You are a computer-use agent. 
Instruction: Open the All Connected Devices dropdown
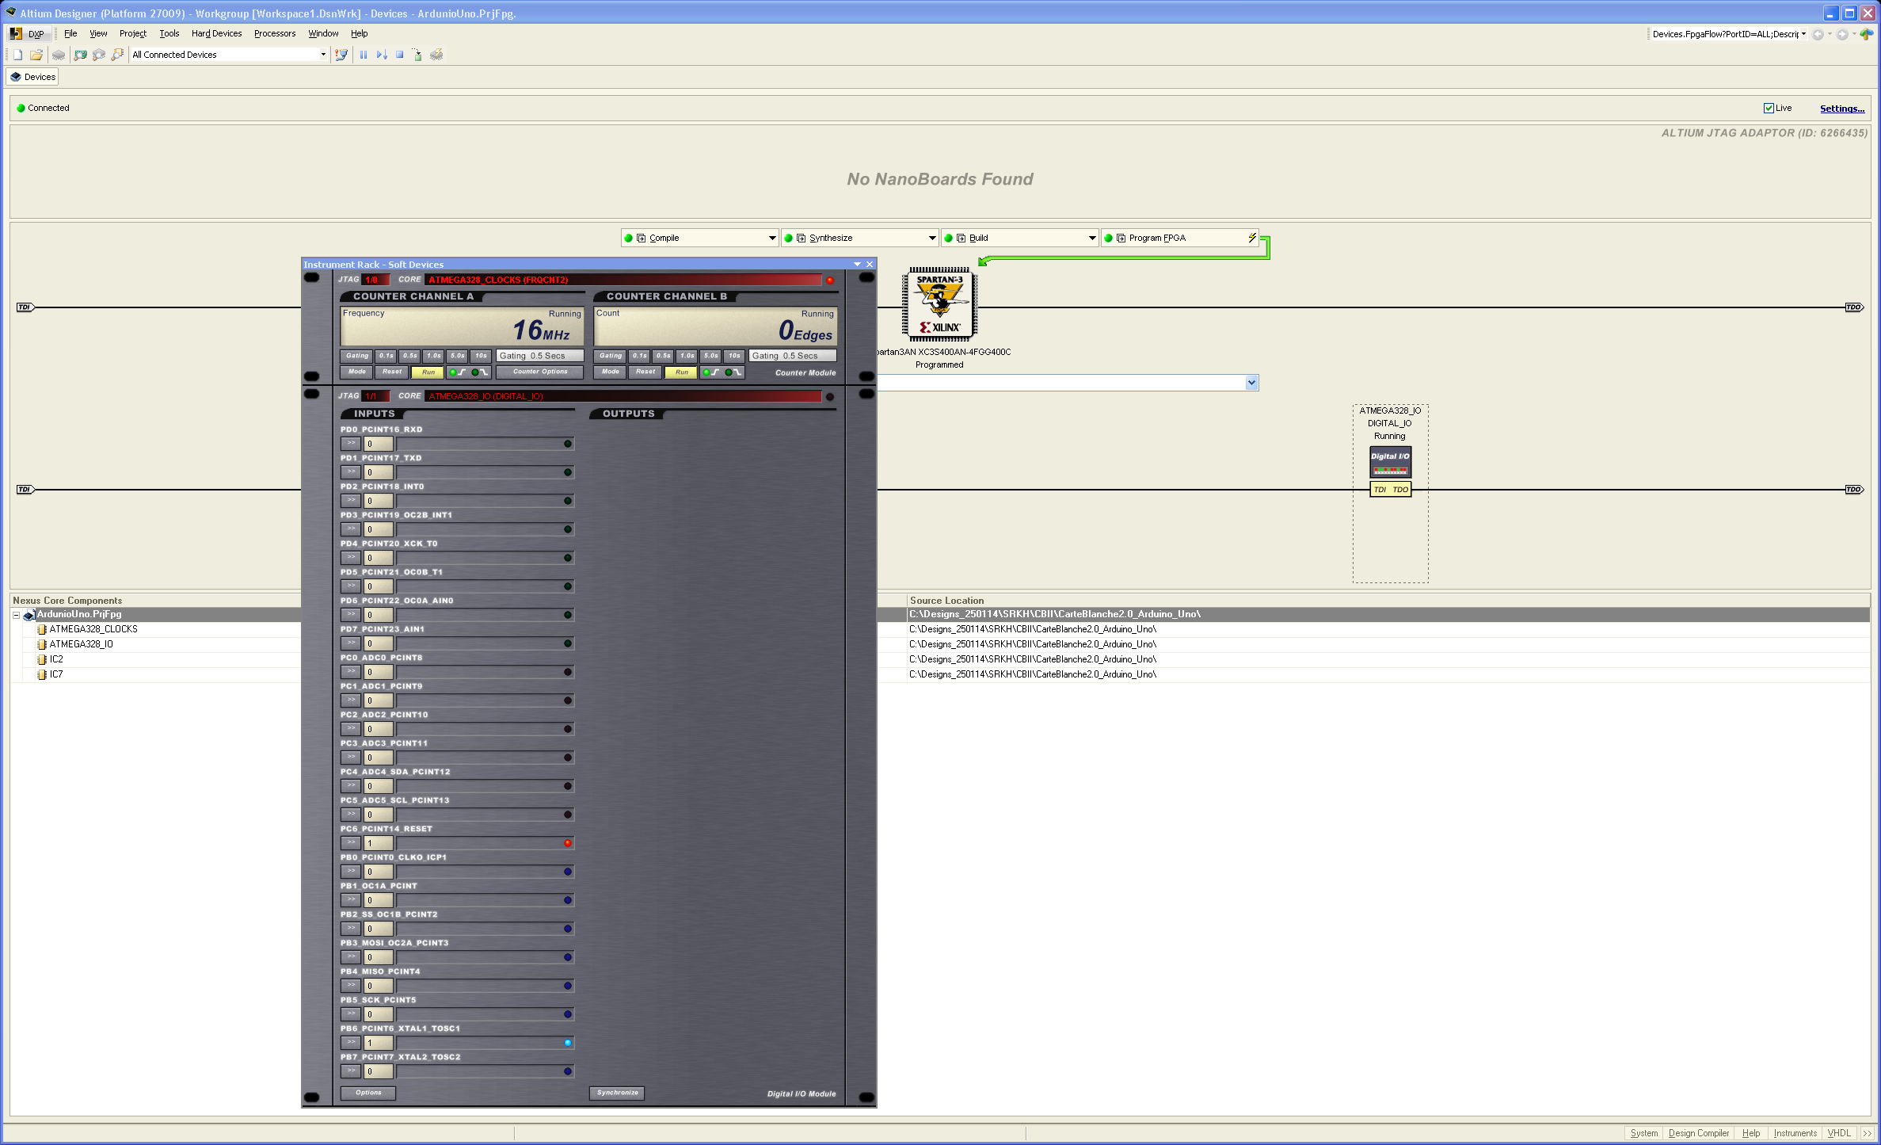click(x=323, y=55)
